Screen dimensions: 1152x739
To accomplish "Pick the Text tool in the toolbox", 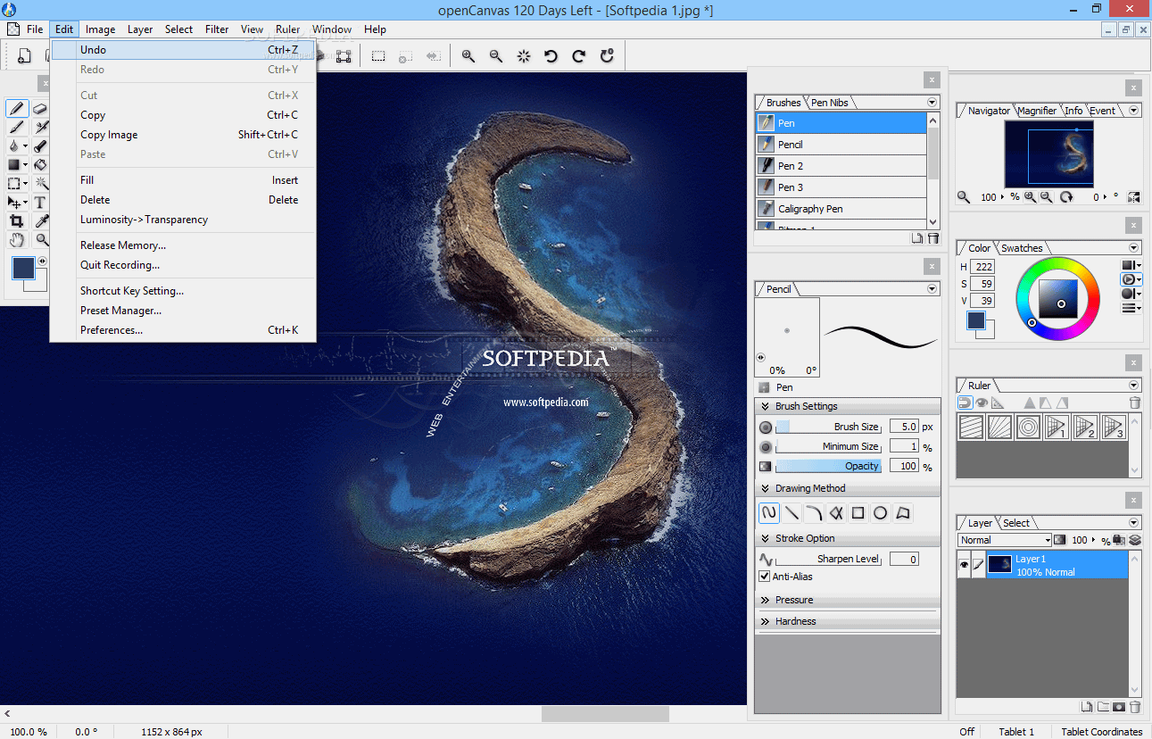I will [x=40, y=203].
